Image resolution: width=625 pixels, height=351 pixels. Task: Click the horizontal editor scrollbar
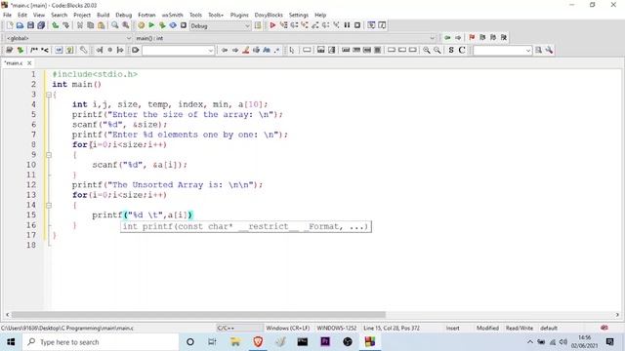pos(198,314)
